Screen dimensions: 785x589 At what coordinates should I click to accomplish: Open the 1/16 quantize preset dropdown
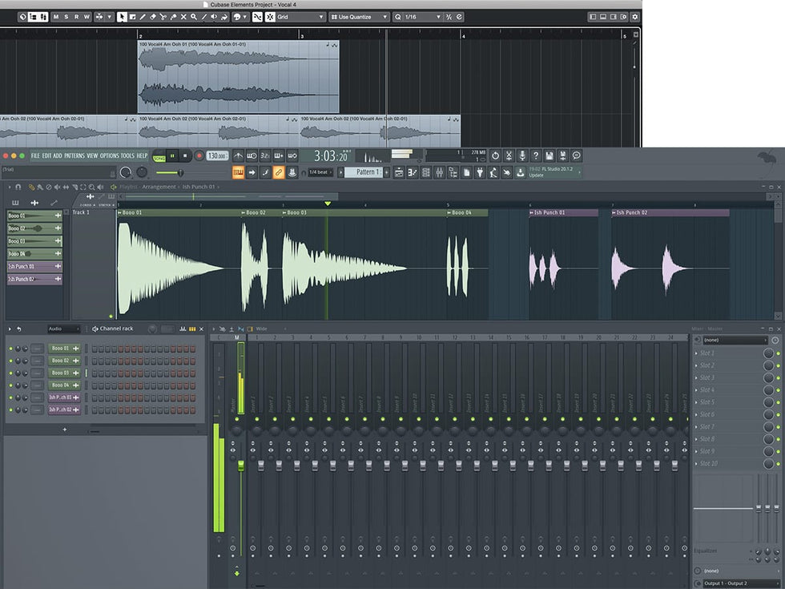pos(419,17)
